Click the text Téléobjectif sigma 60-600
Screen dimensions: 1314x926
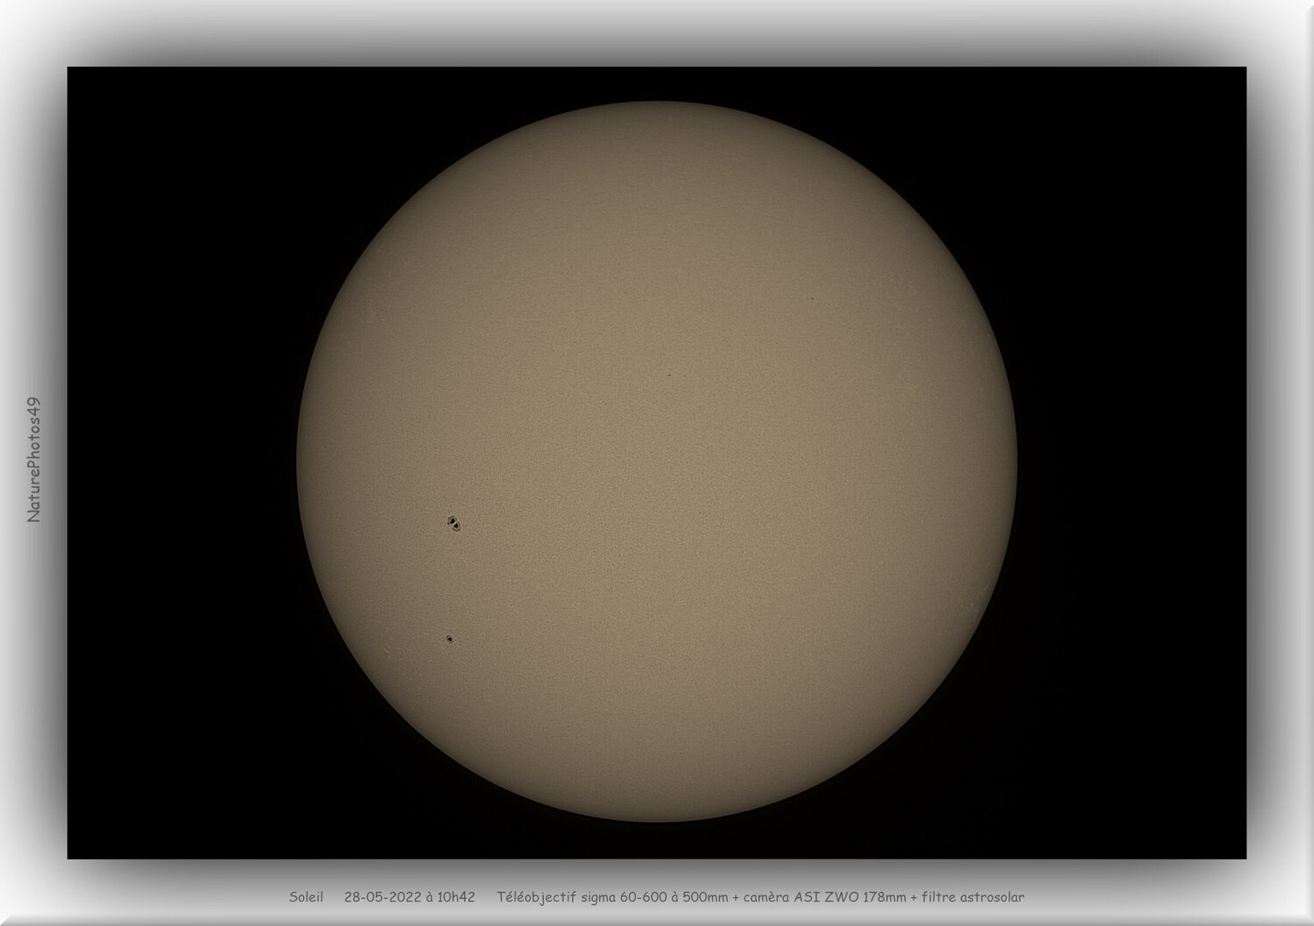[x=583, y=897]
